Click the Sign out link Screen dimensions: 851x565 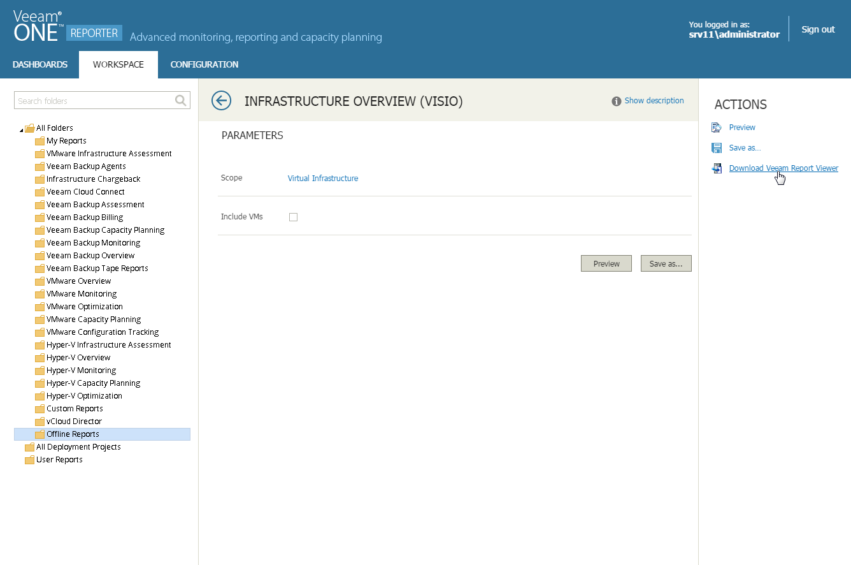[818, 29]
